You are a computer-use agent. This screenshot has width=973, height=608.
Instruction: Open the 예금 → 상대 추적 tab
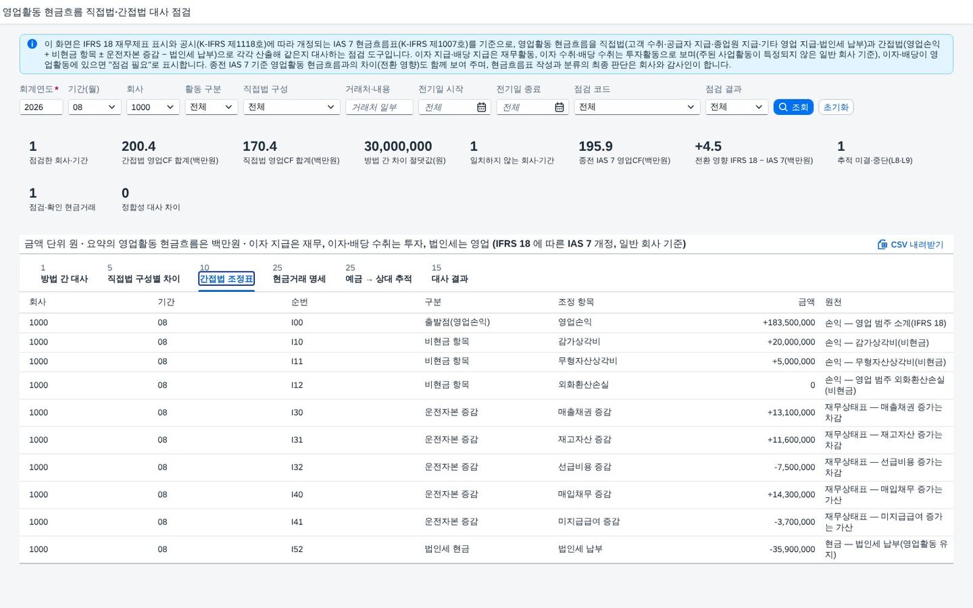coord(378,274)
